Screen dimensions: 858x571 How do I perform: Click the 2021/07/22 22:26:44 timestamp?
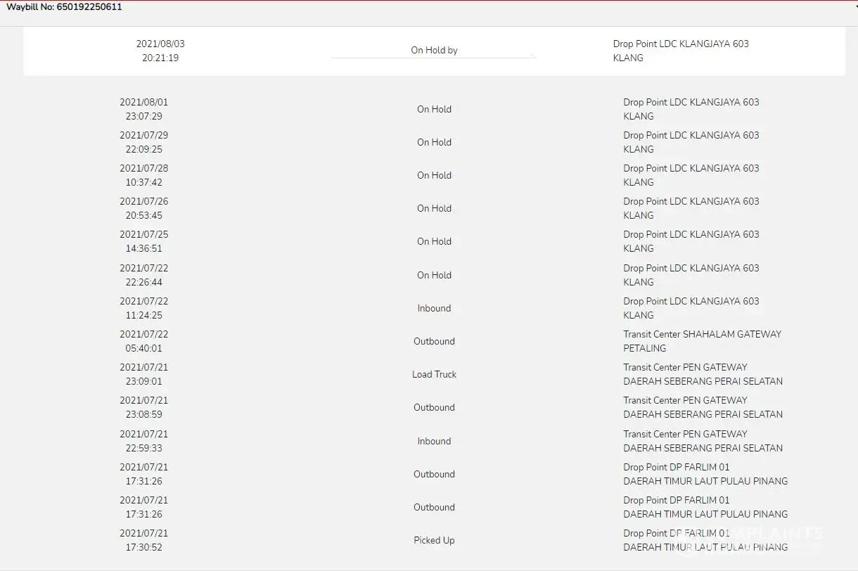point(144,275)
